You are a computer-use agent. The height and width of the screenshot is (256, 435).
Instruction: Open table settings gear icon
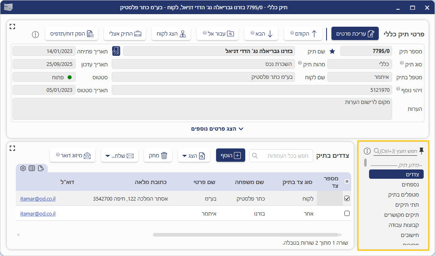click(x=23, y=168)
